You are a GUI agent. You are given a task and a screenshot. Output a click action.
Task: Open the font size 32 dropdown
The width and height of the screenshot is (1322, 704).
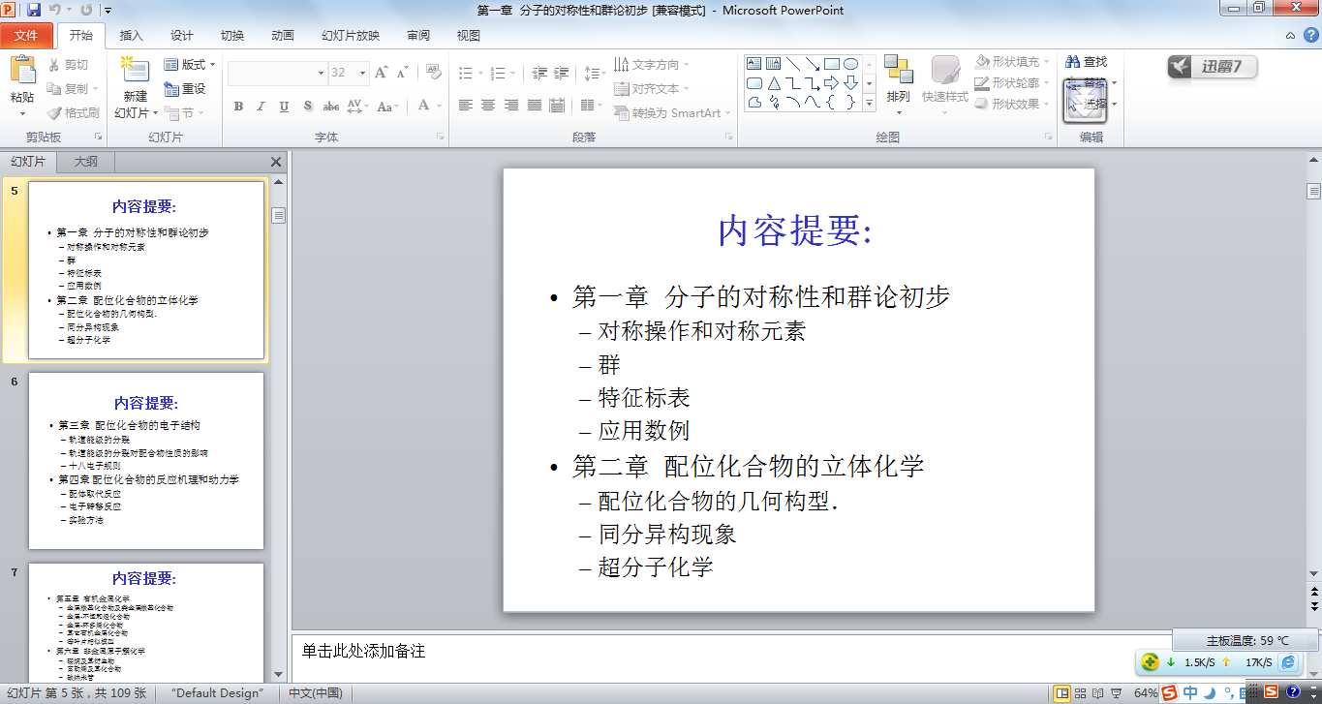[x=363, y=73]
